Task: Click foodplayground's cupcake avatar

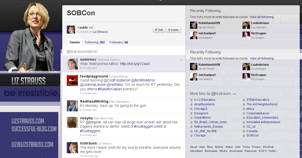Action: click(x=72, y=81)
